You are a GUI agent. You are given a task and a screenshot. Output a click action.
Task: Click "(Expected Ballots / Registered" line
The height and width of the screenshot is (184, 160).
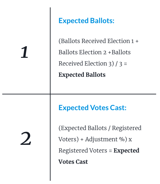pos(100,128)
